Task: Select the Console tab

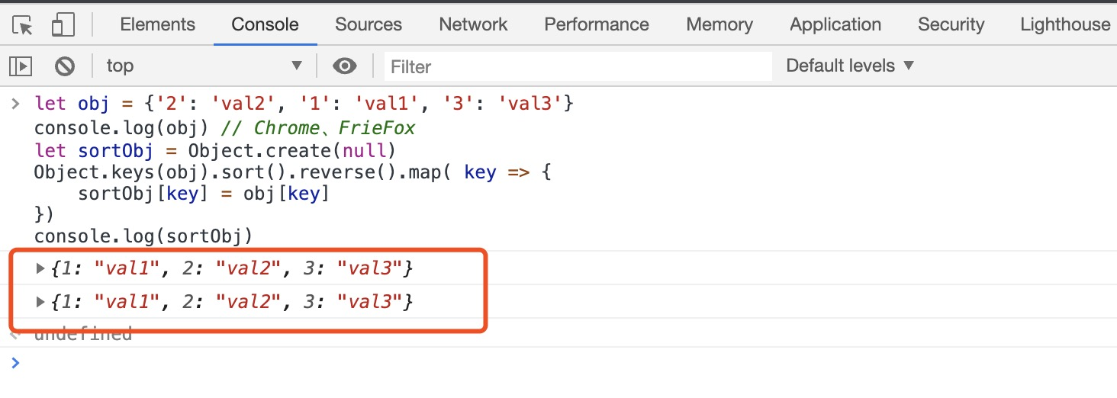Action: click(x=265, y=24)
